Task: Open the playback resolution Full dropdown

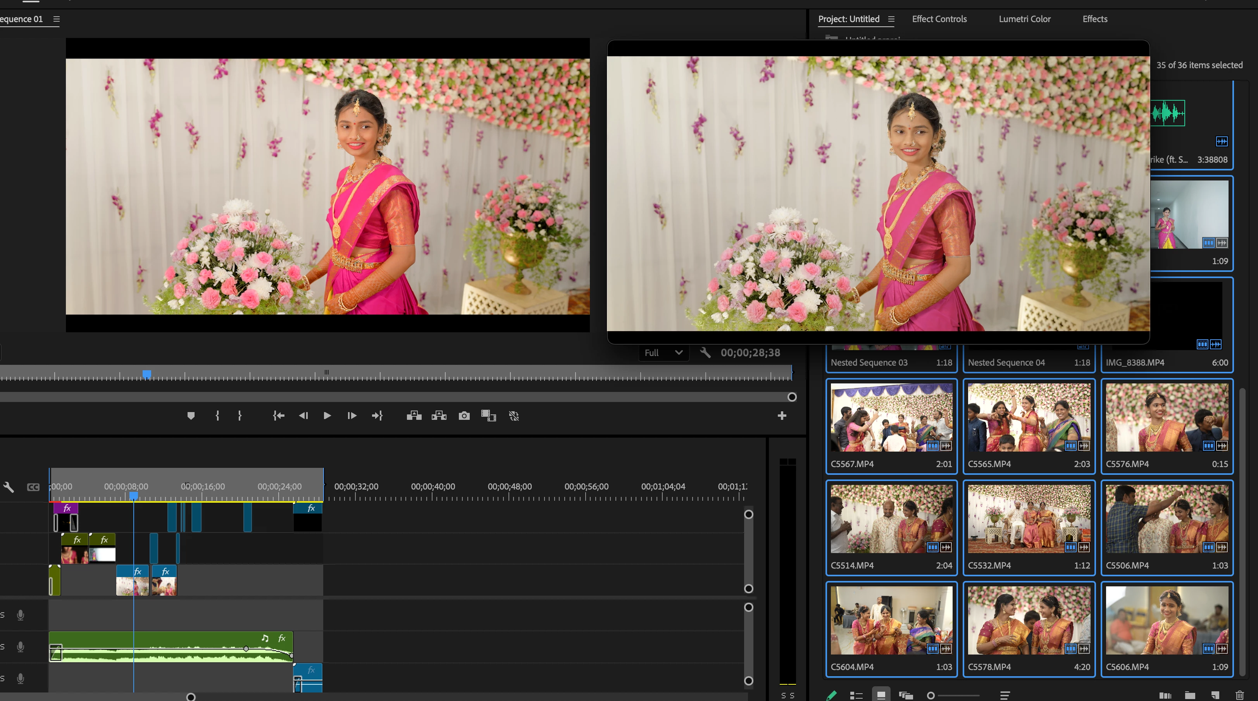Action: coord(663,352)
